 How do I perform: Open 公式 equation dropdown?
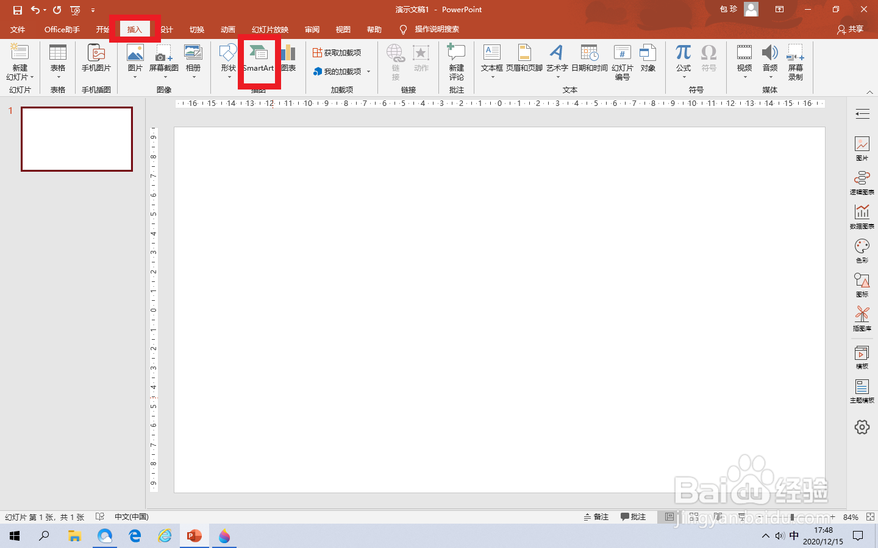[x=683, y=77]
